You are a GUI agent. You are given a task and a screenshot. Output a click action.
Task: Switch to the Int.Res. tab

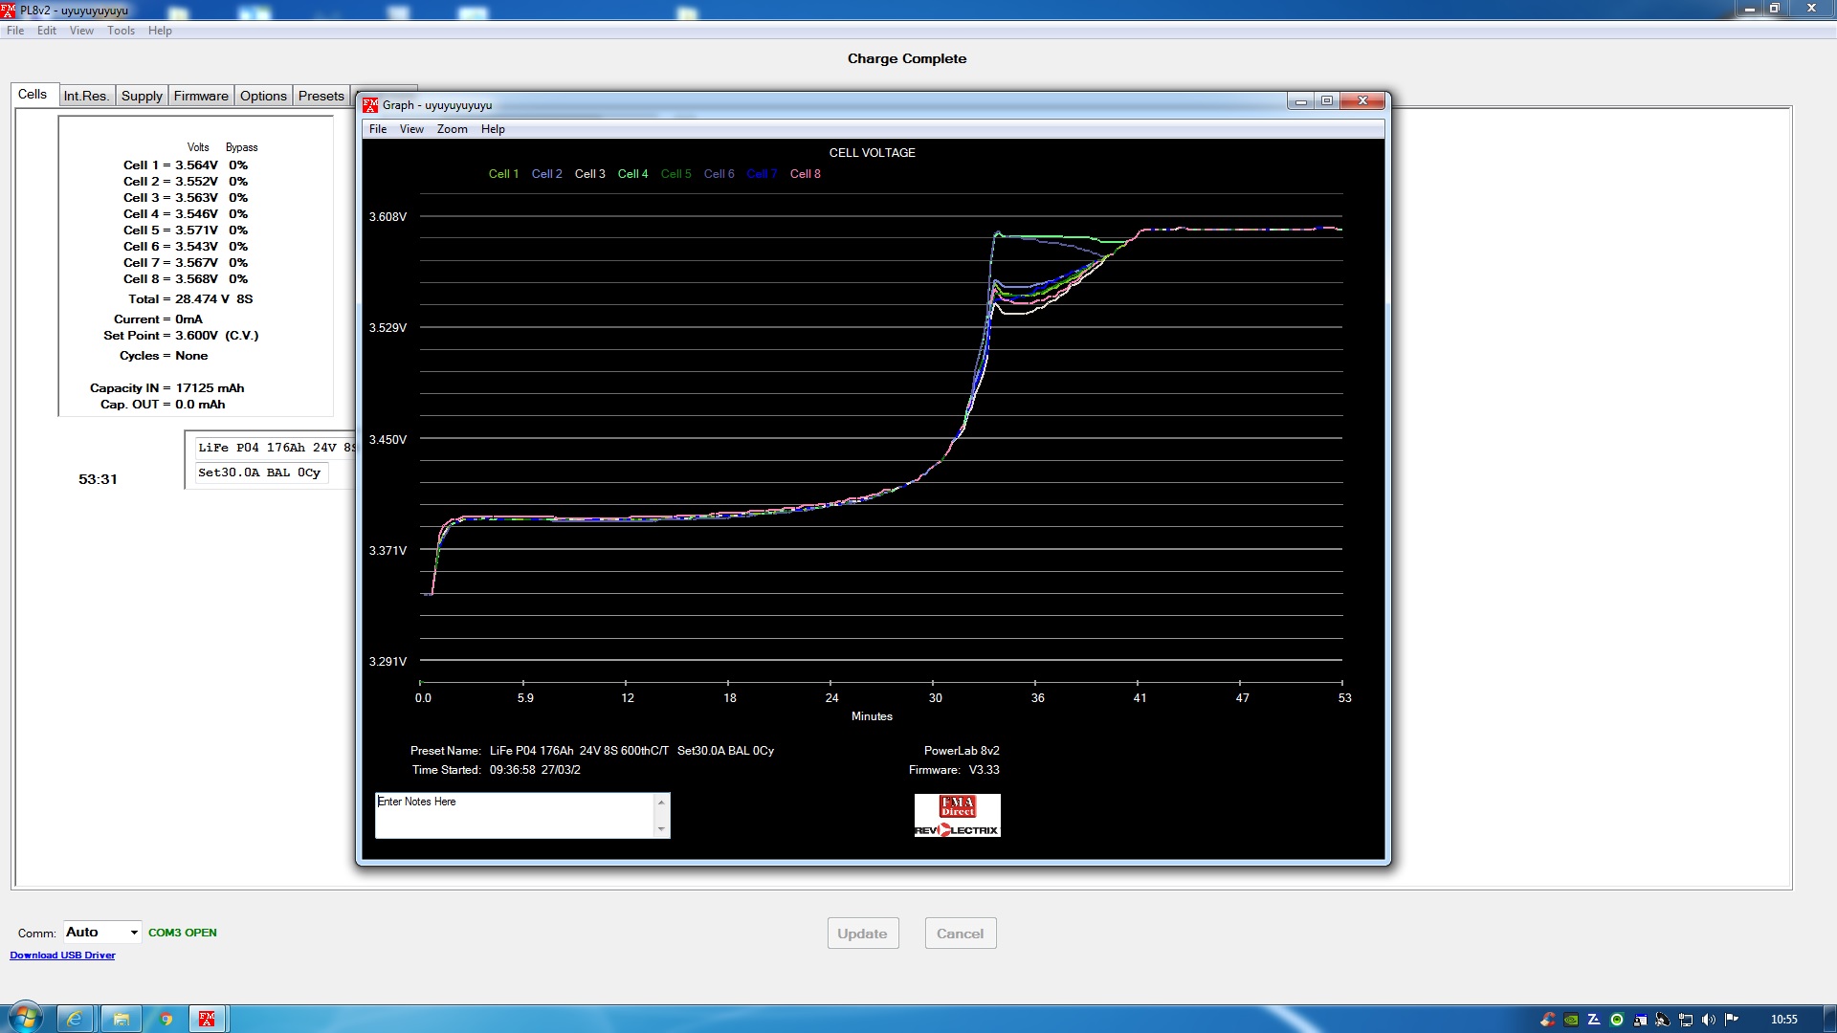(x=86, y=96)
